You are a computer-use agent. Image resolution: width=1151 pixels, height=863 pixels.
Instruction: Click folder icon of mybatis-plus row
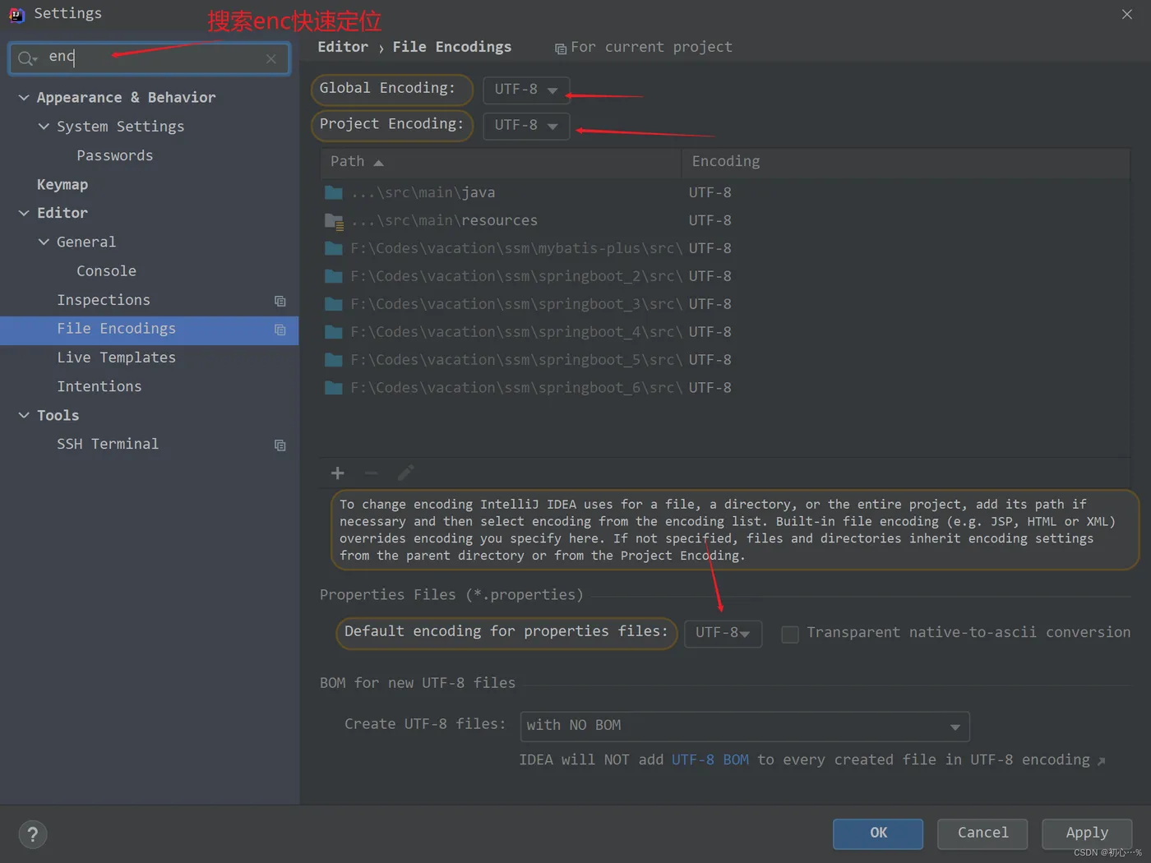(334, 248)
